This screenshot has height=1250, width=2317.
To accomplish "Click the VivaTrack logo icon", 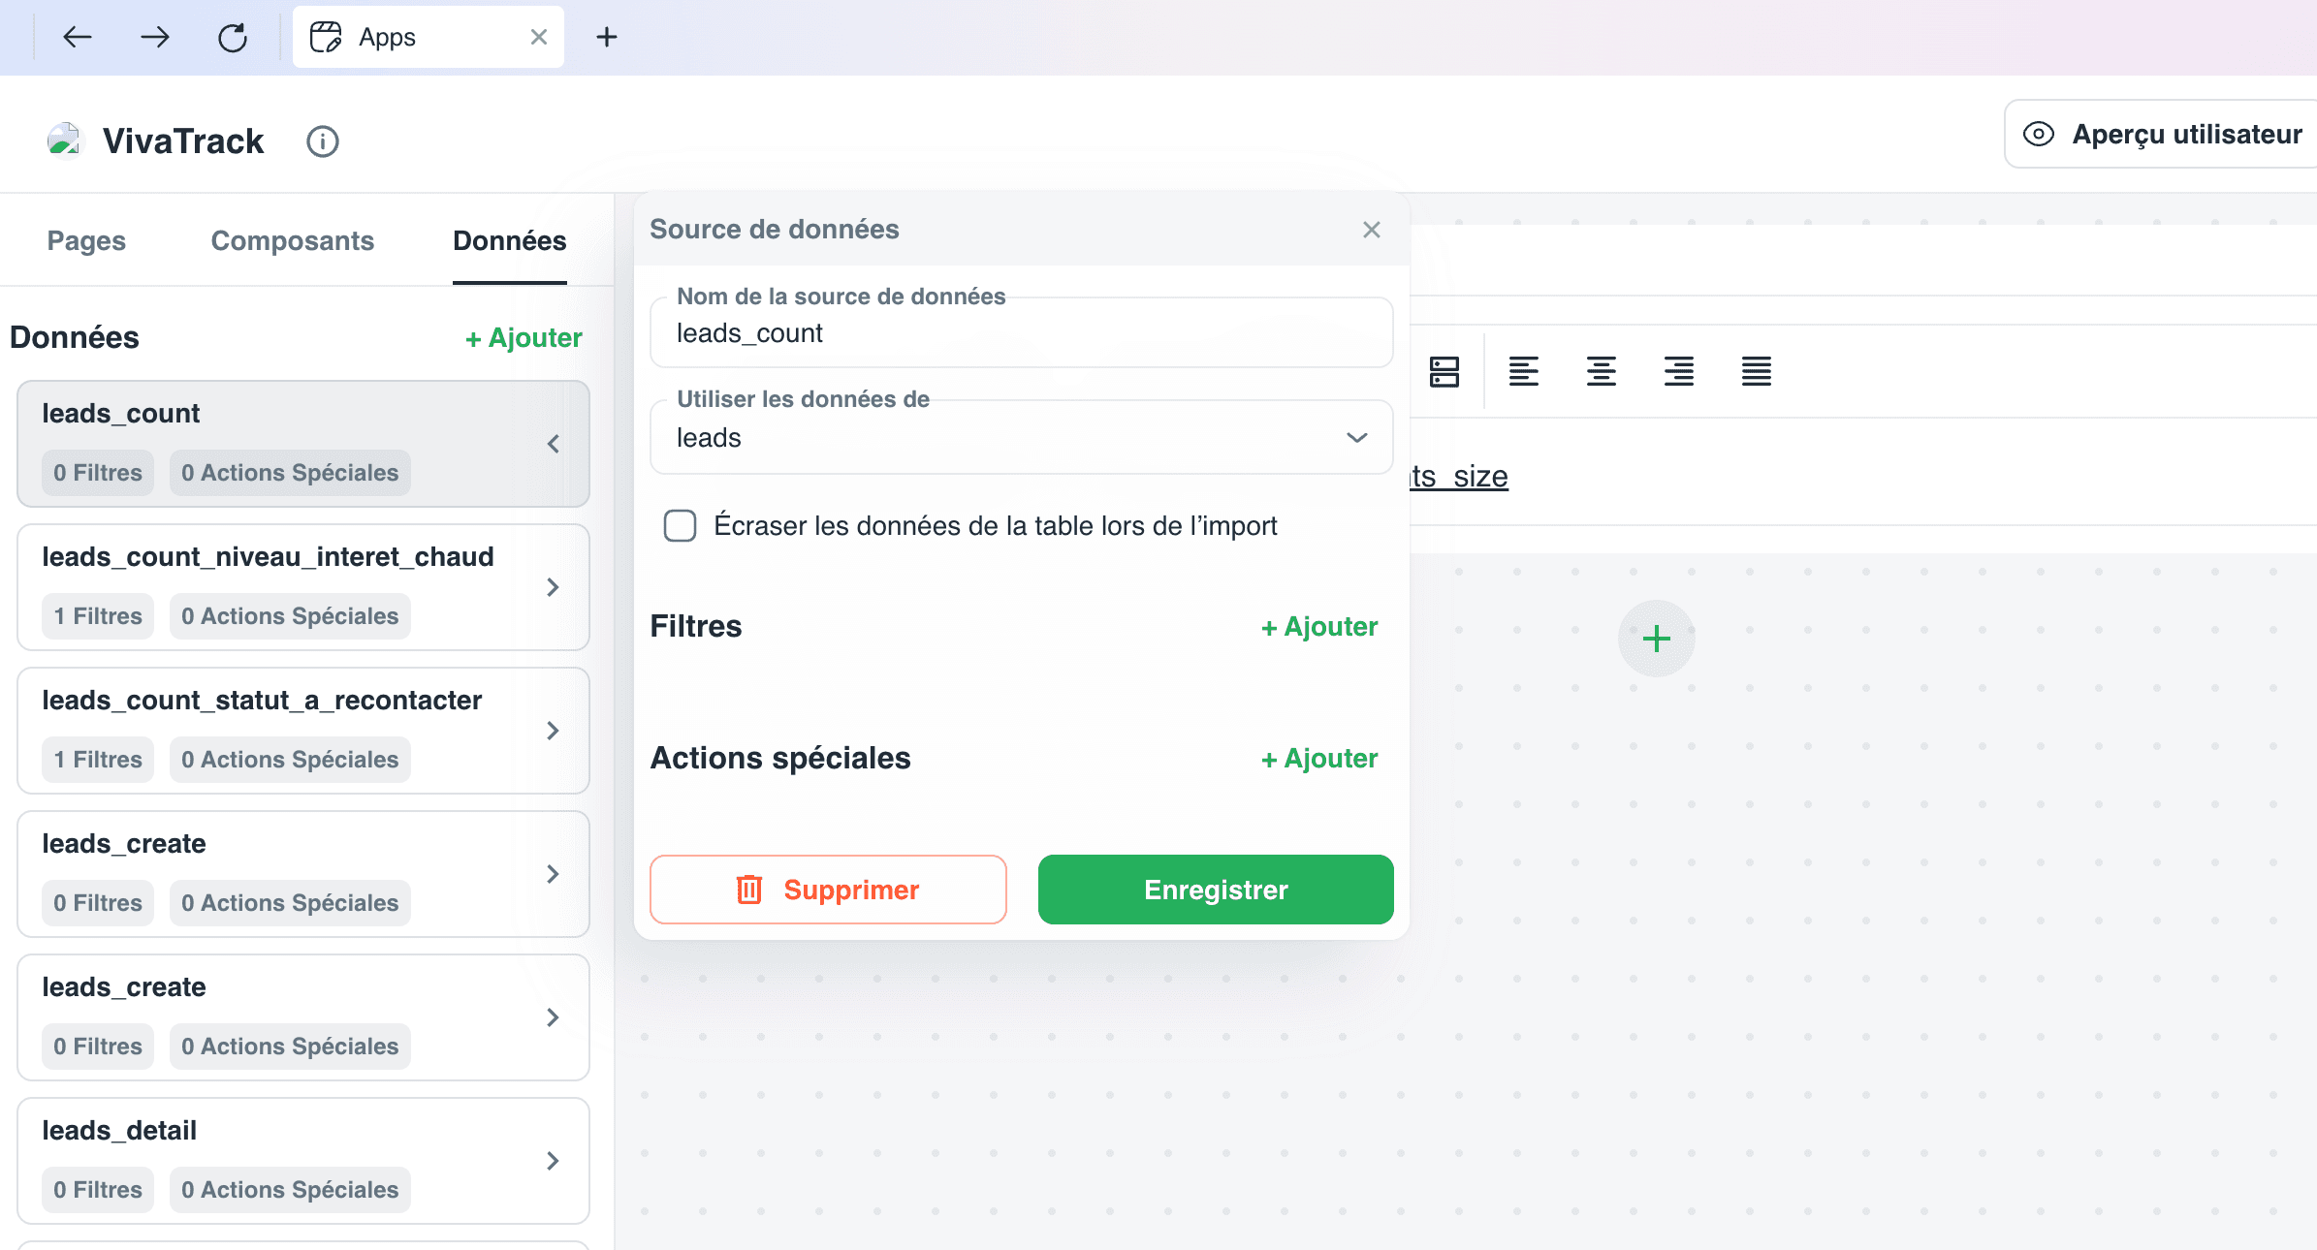I will (64, 140).
